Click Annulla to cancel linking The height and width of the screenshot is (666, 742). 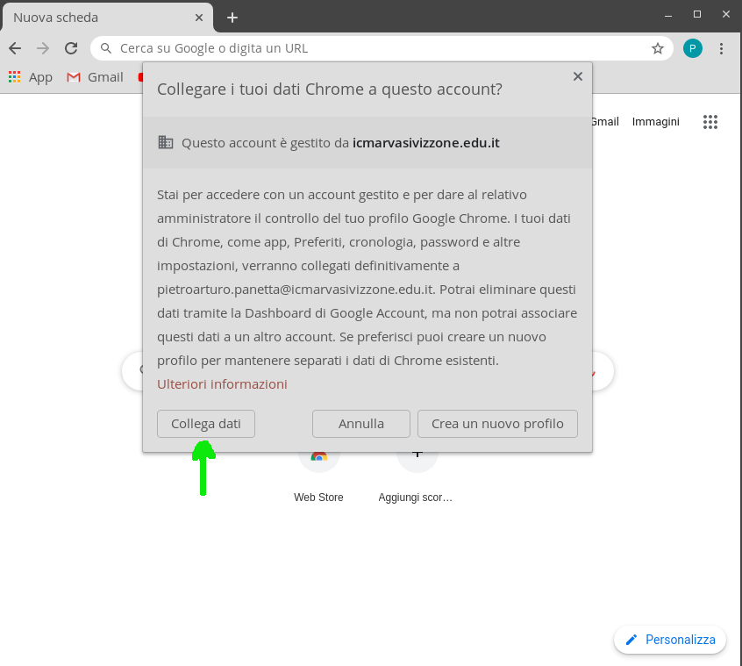click(x=361, y=424)
